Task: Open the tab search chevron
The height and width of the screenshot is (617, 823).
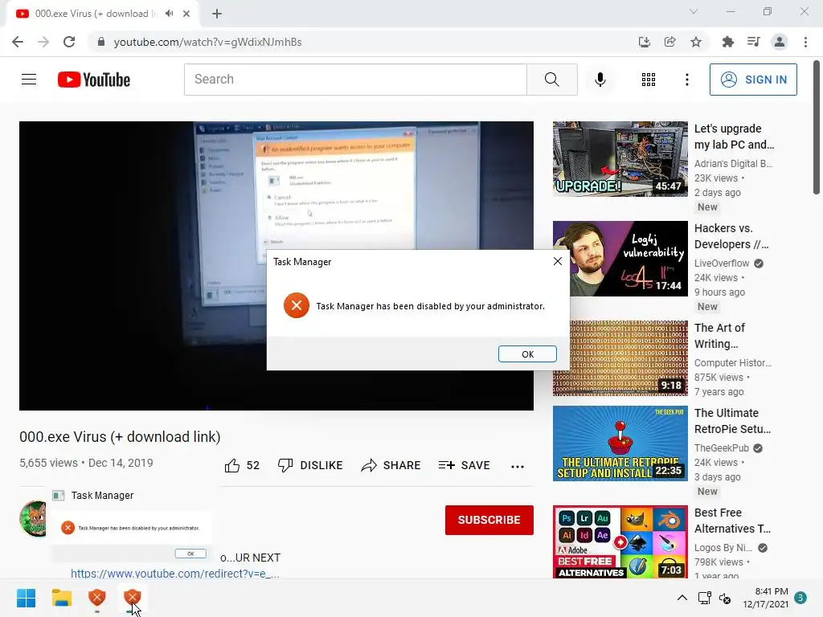Action: [694, 11]
